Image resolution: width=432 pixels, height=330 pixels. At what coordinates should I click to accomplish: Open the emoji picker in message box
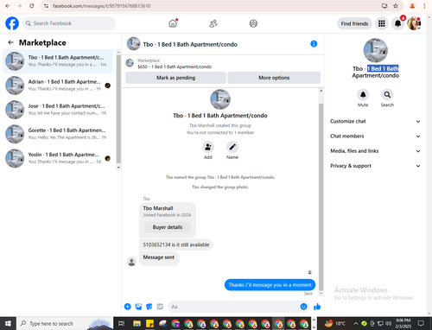(303, 307)
